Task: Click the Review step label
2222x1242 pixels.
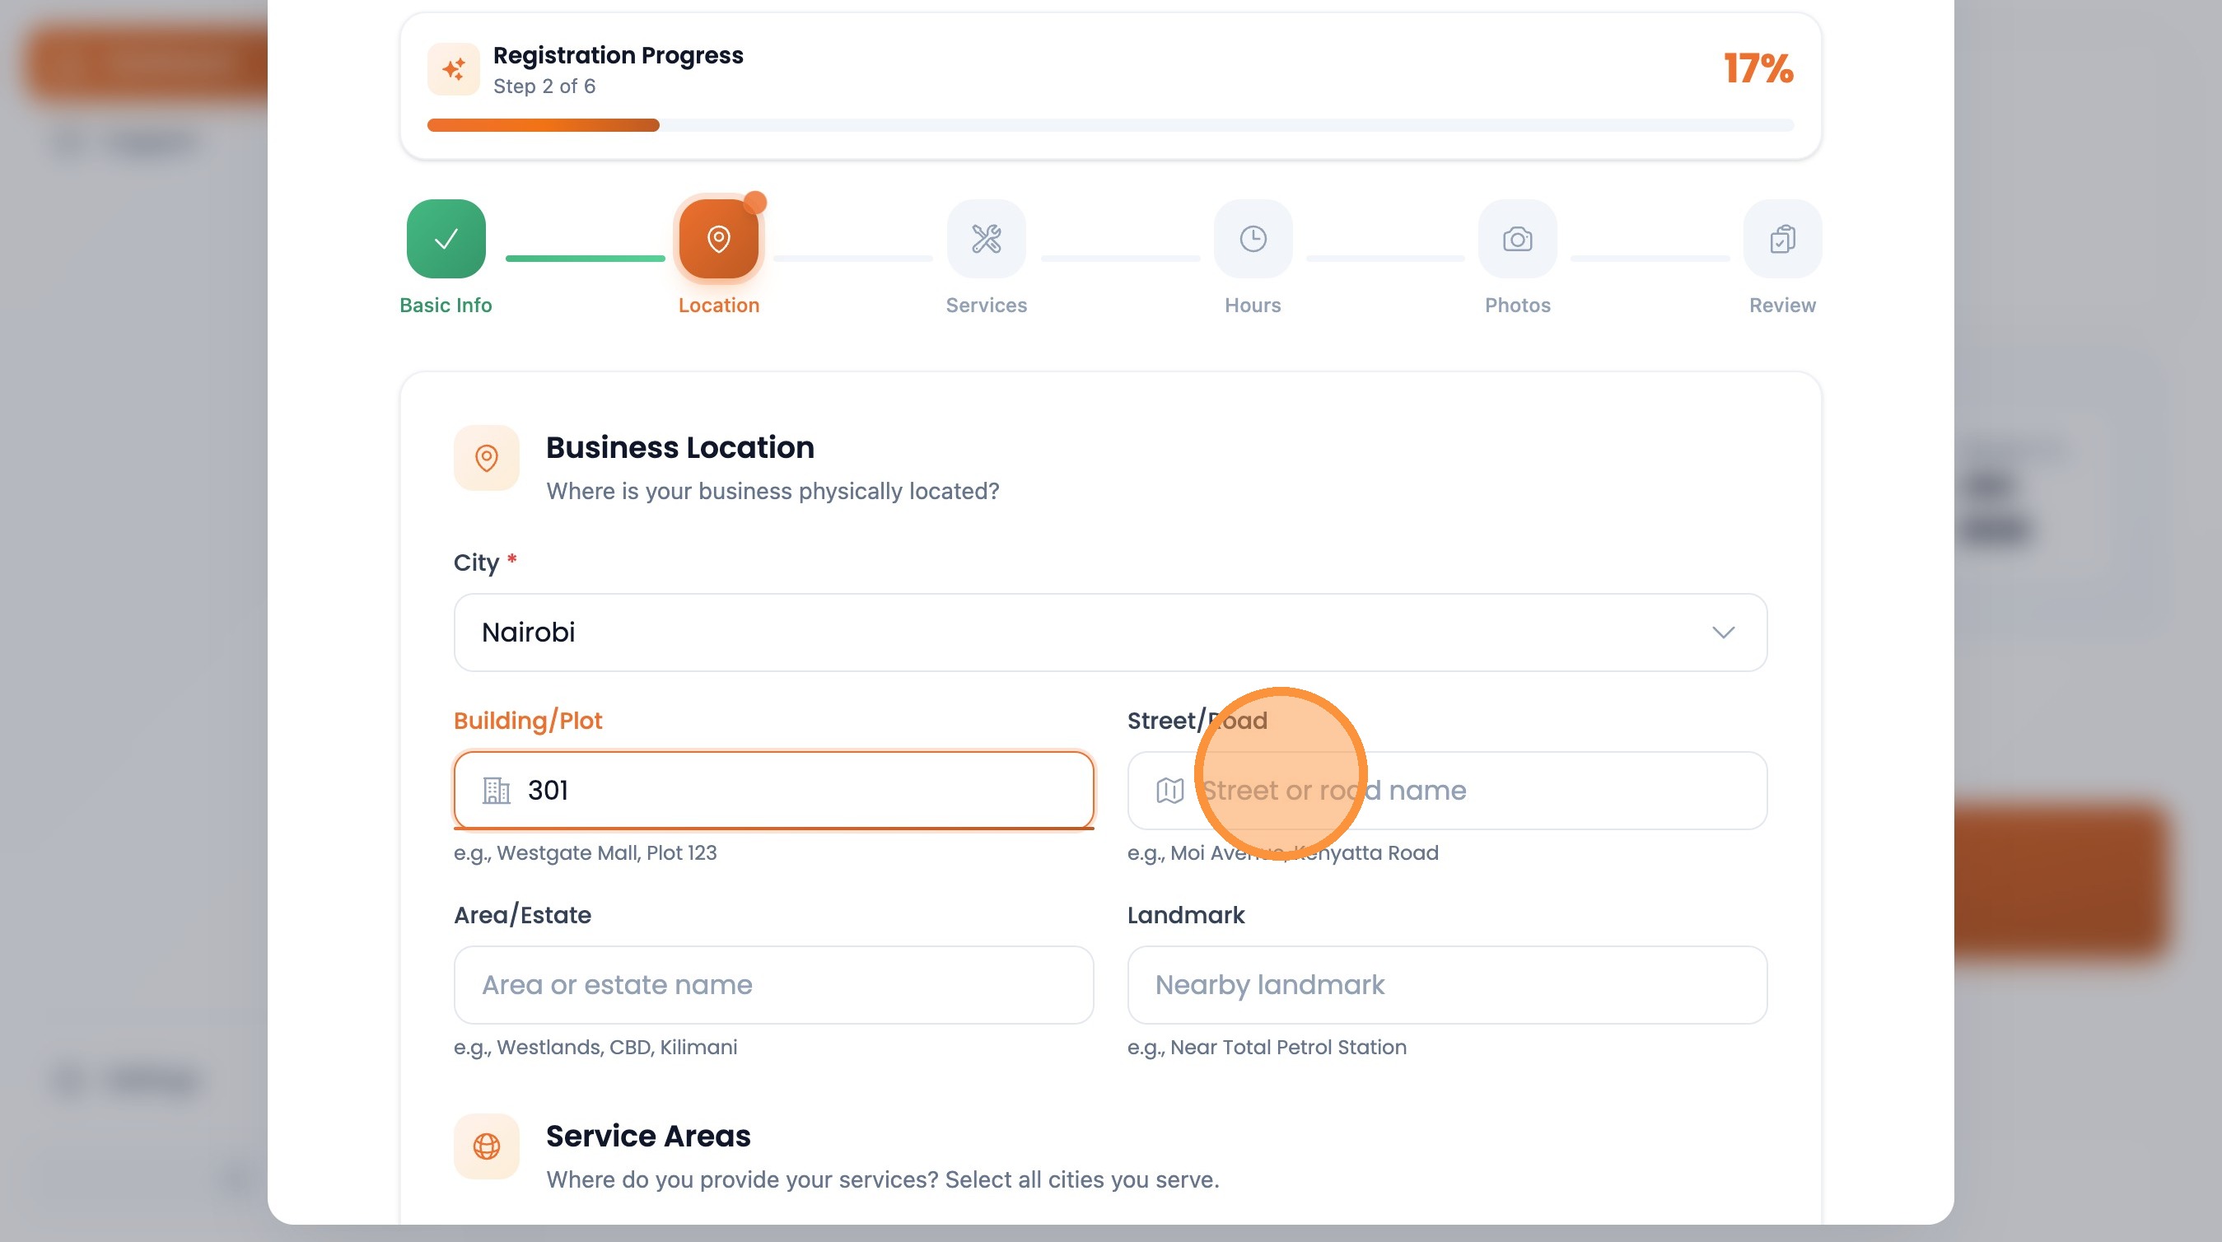Action: coord(1782,306)
